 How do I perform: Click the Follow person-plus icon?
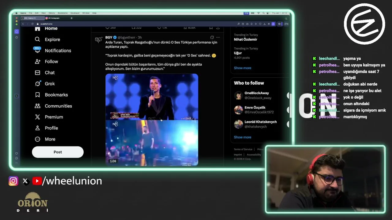point(37,61)
